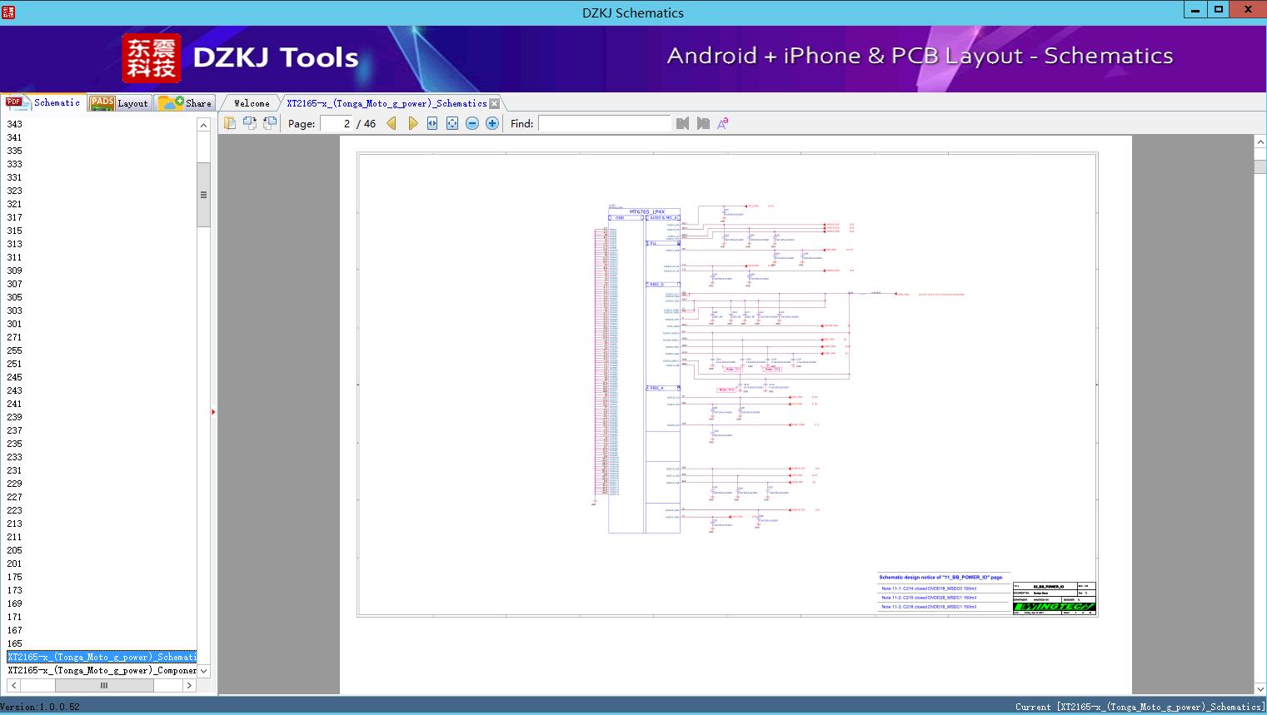This screenshot has width=1267, height=715.
Task: Click the first copy icon in toolbar
Action: [x=230, y=123]
